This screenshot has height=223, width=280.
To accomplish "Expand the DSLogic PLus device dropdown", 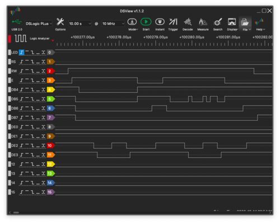I will click(39, 24).
